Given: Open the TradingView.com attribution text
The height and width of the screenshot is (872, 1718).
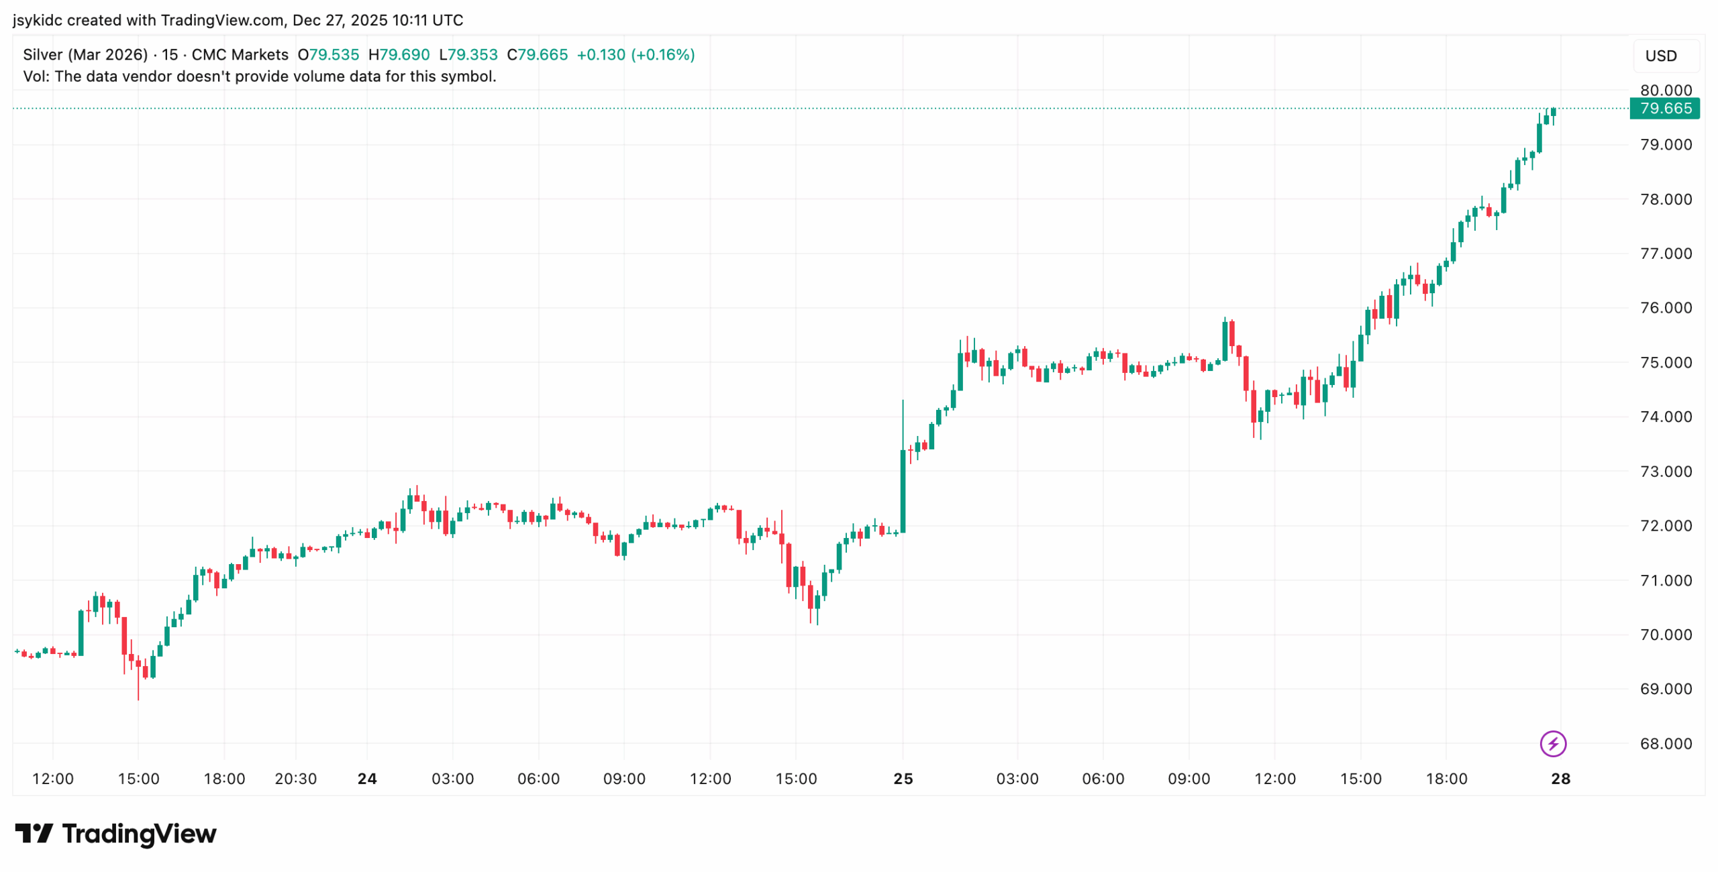Looking at the screenshot, I should pos(221,20).
